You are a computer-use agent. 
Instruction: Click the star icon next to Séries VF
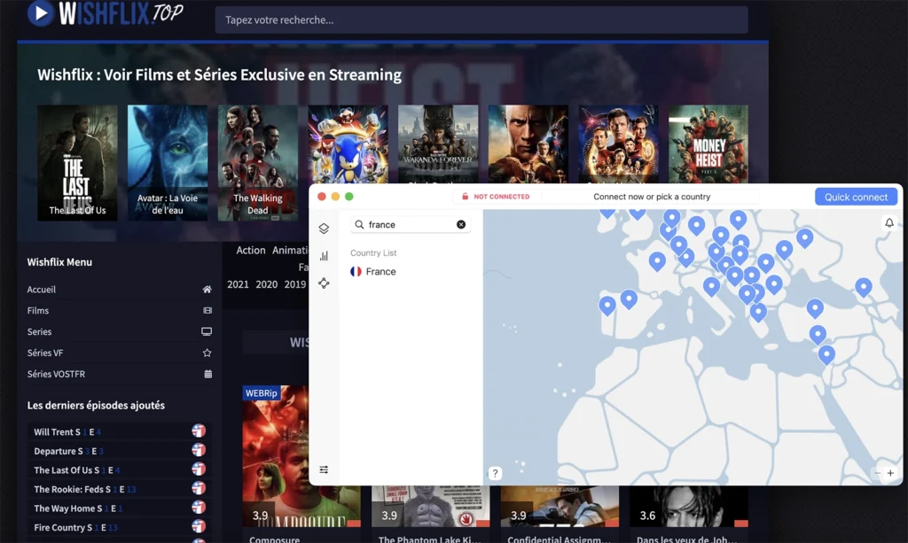207,353
